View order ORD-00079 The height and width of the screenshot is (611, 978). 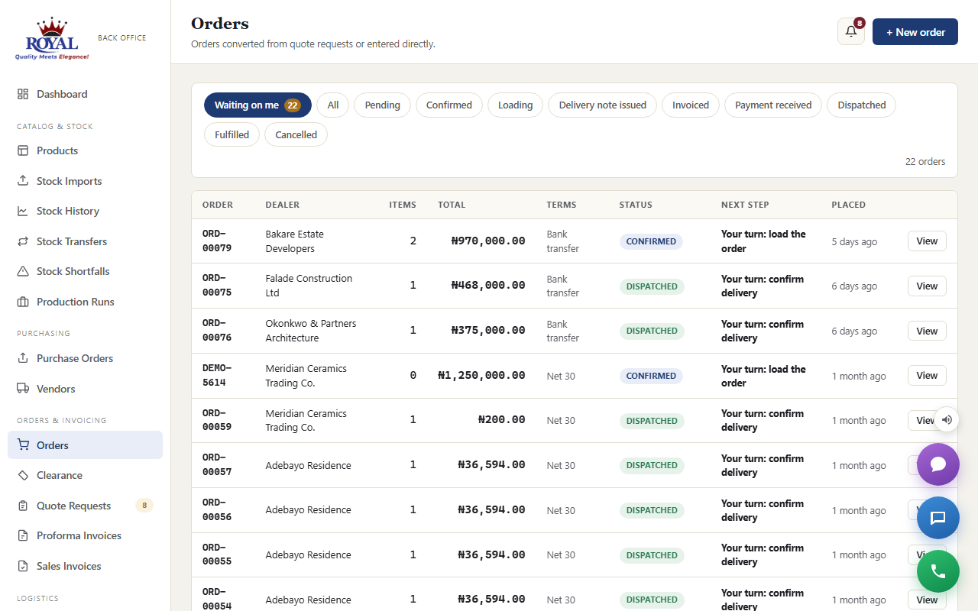[x=927, y=241]
